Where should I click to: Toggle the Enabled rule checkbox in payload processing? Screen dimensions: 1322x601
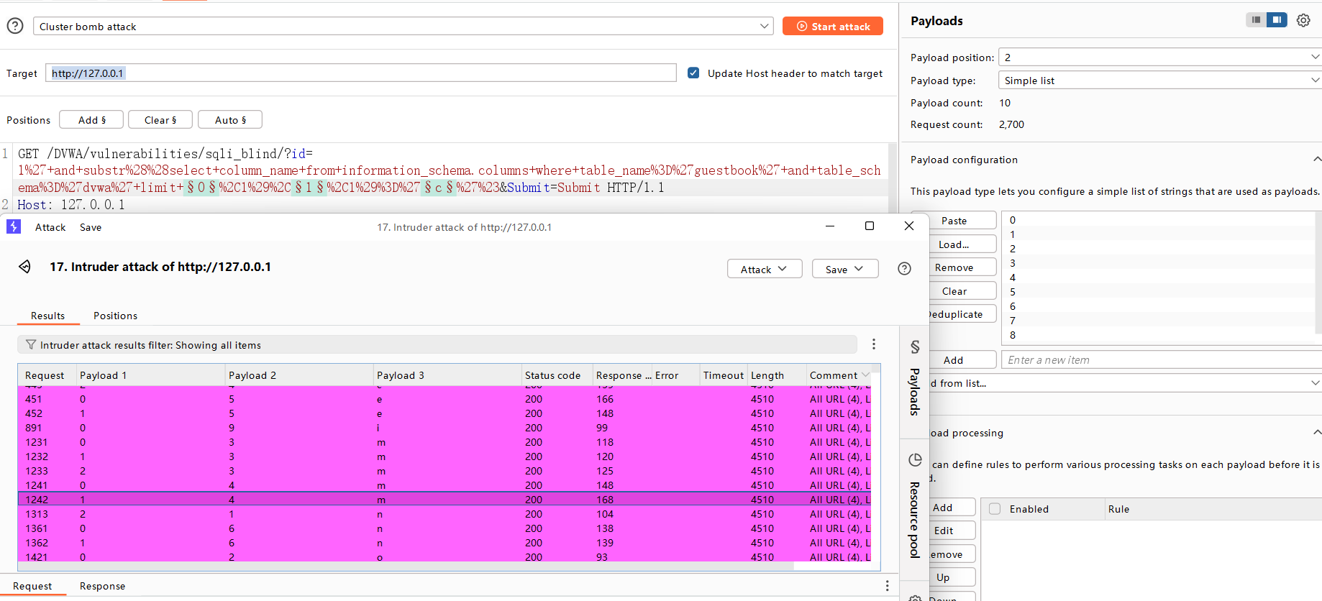click(x=995, y=508)
